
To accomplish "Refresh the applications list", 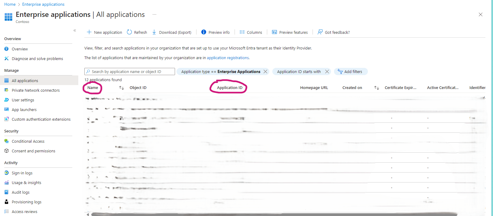I will point(137,32).
